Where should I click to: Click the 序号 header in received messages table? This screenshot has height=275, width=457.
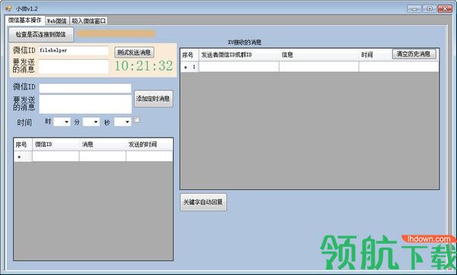point(190,55)
